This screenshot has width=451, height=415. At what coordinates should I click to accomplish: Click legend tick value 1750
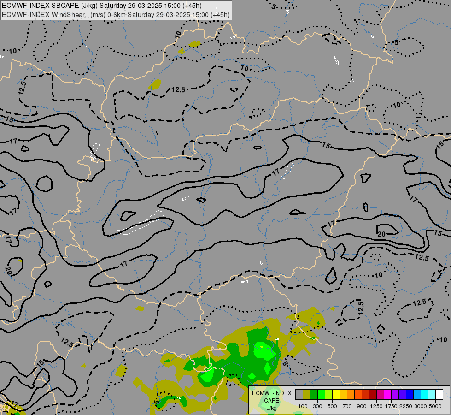click(x=391, y=406)
